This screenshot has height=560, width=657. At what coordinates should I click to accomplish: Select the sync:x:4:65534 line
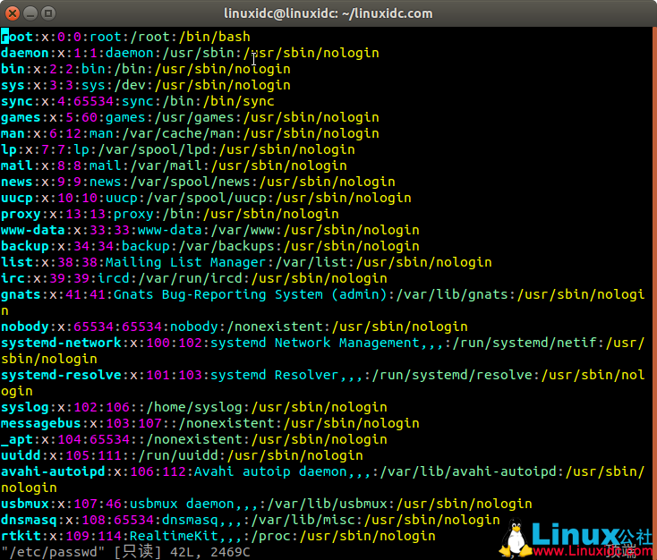coord(138,101)
